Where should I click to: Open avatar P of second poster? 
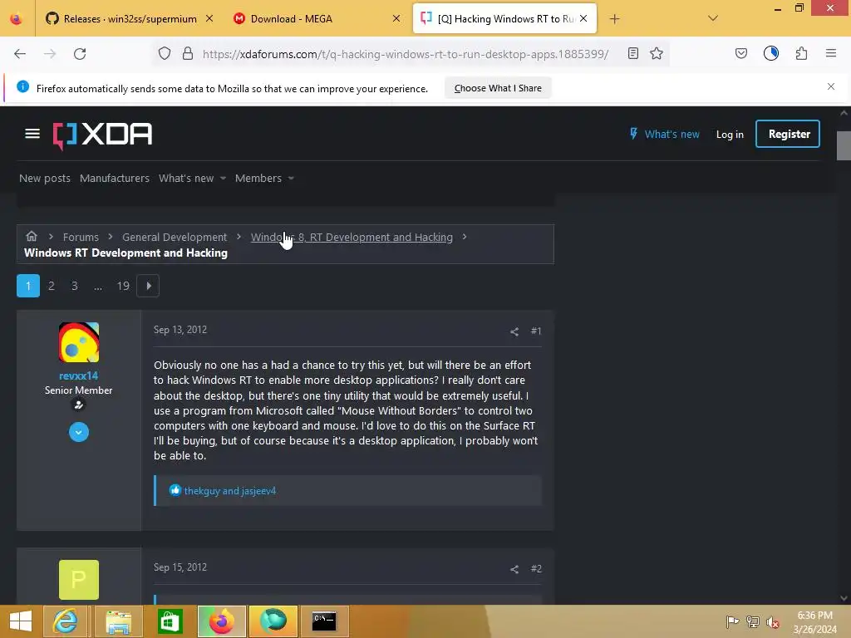[x=79, y=580]
